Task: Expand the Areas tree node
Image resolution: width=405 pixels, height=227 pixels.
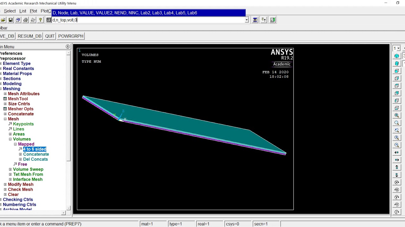Action: (10, 134)
